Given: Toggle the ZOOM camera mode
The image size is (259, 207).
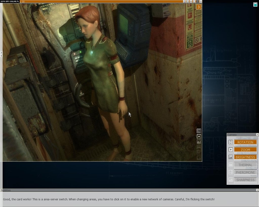Looking at the screenshot, I should point(245,150).
